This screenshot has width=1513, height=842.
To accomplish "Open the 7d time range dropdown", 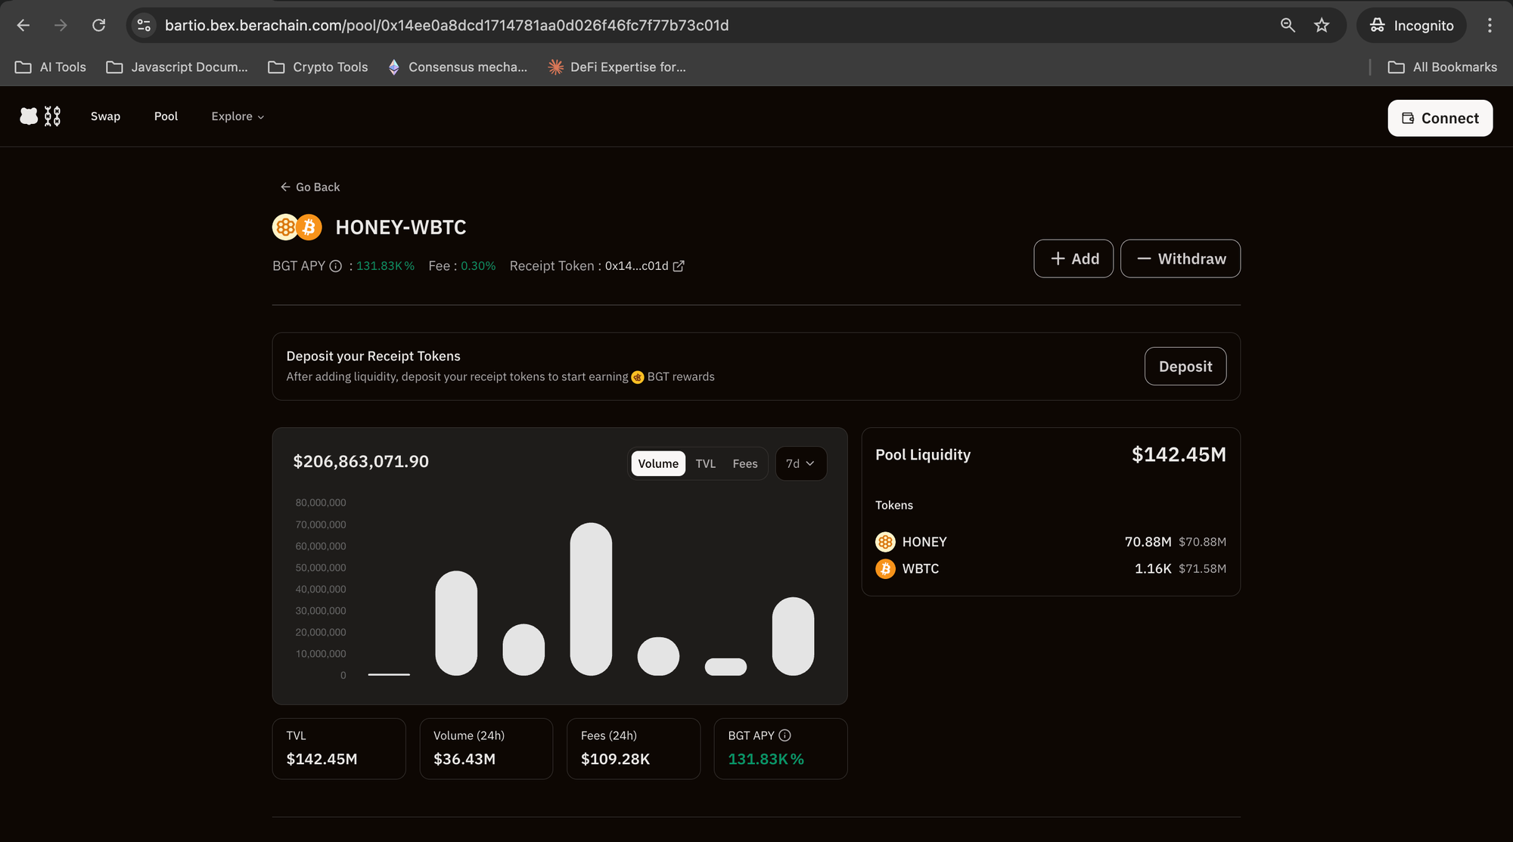I will click(x=801, y=463).
